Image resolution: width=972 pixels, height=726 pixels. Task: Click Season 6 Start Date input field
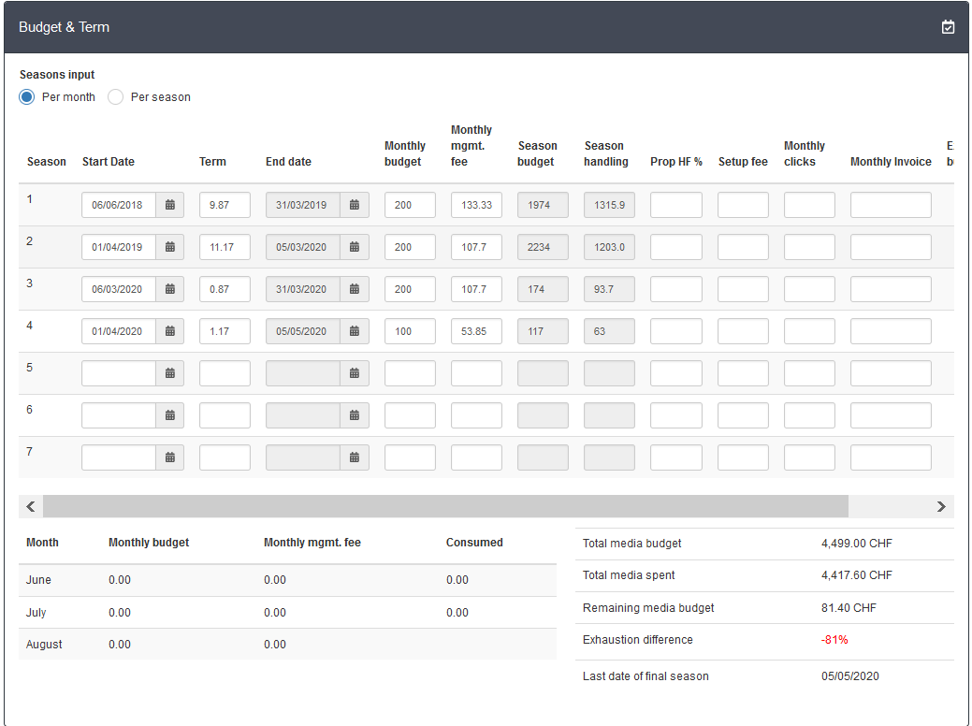click(x=119, y=415)
